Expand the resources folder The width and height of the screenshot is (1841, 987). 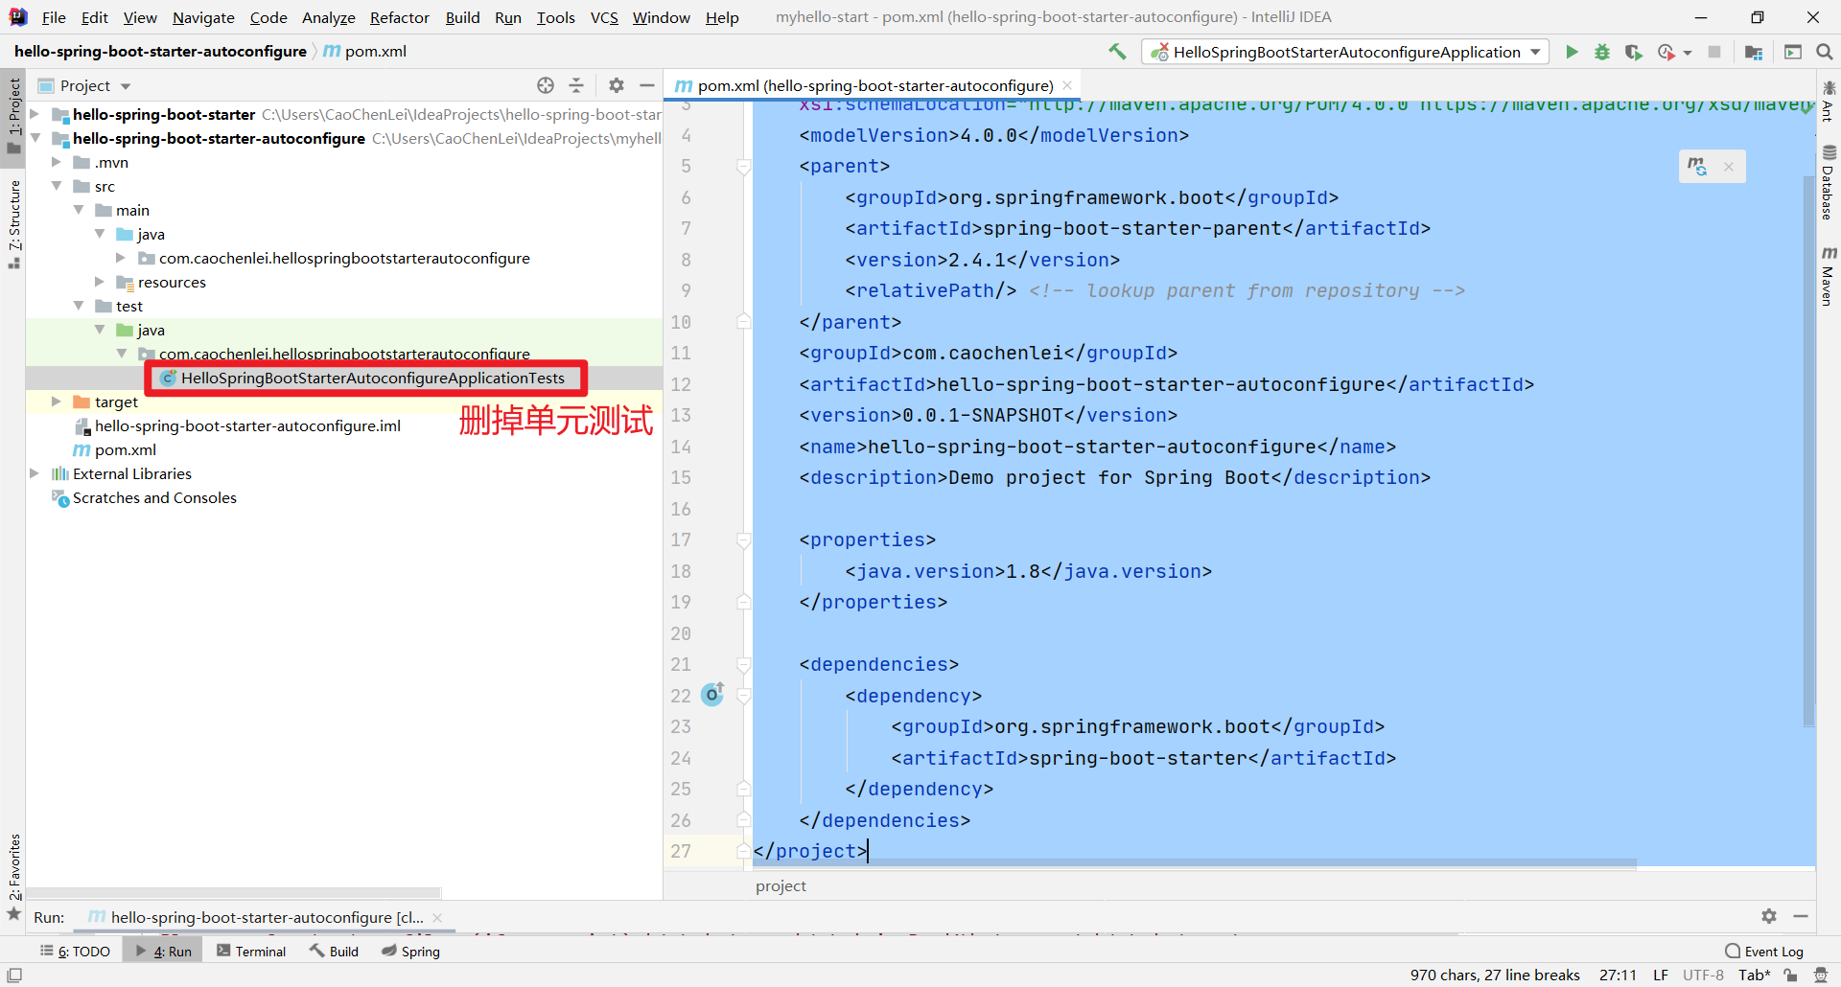click(x=100, y=282)
